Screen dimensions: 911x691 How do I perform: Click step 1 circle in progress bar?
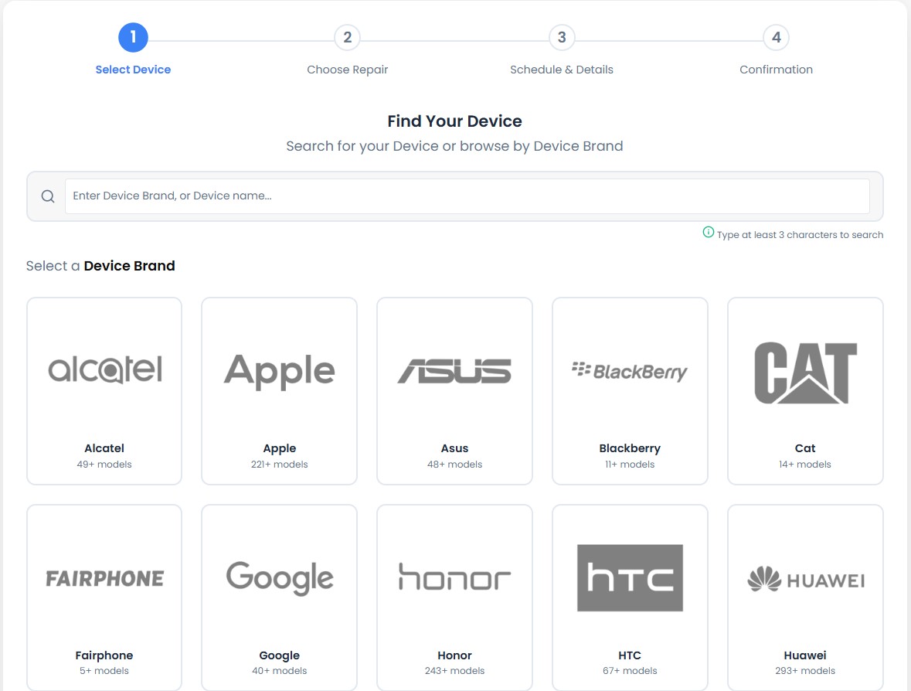[x=133, y=37]
